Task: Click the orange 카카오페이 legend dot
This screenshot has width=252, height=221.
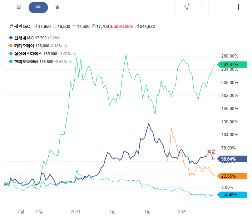Action: tap(11, 46)
